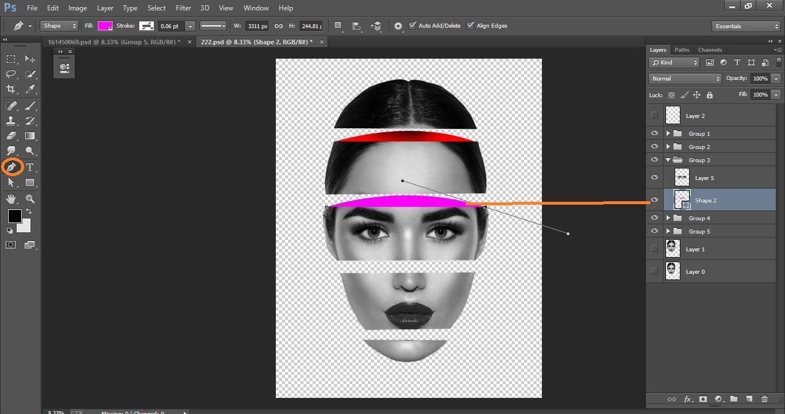Select the Crop tool

coord(10,89)
